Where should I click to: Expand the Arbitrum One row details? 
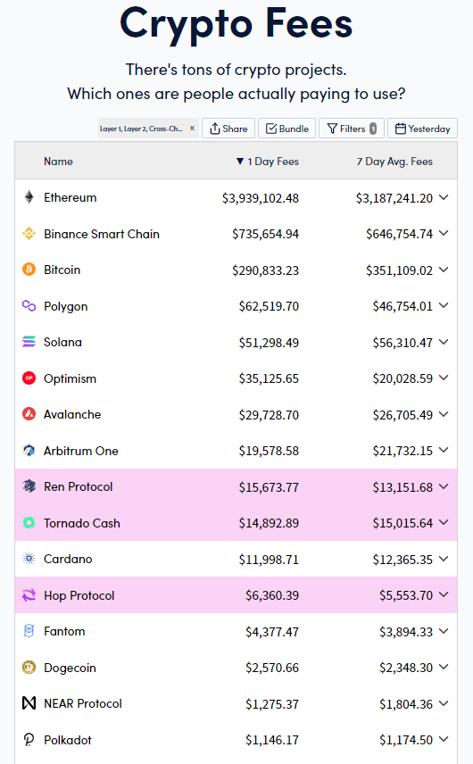444,450
